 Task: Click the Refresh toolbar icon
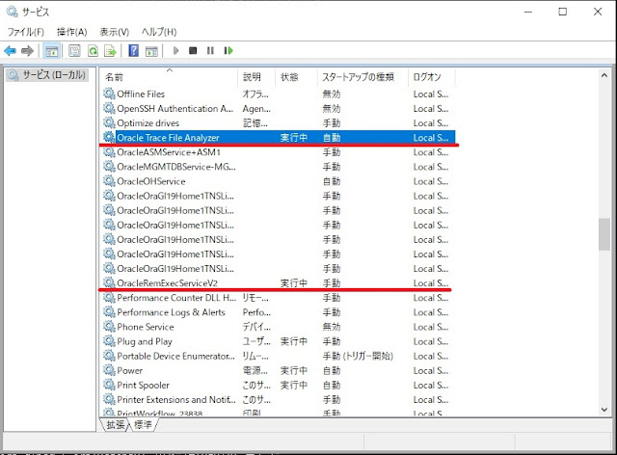[93, 51]
